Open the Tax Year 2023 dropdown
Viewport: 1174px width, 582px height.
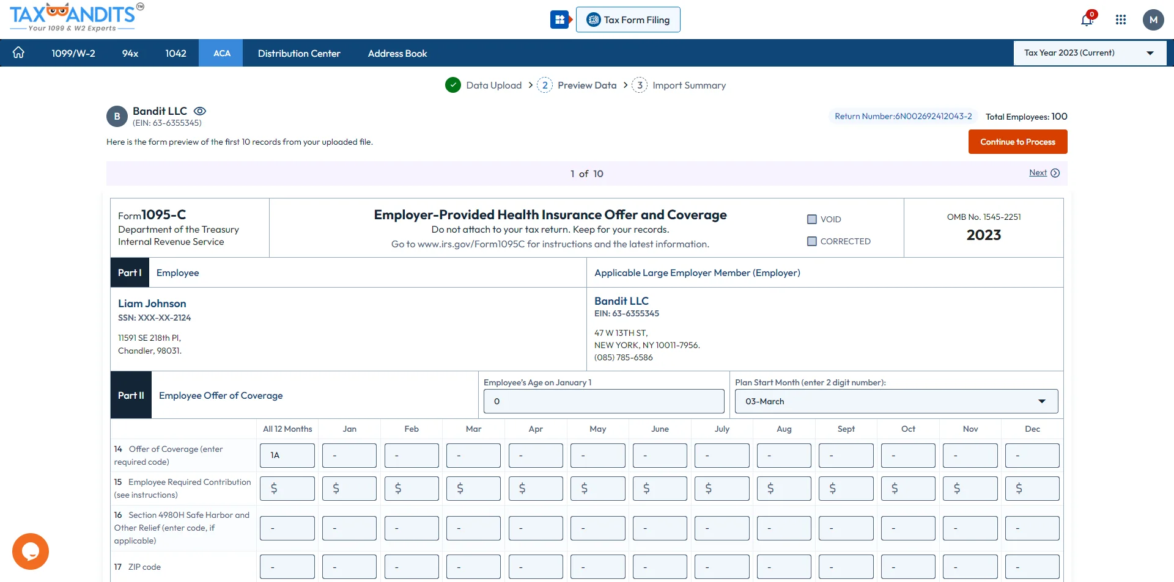click(x=1090, y=53)
